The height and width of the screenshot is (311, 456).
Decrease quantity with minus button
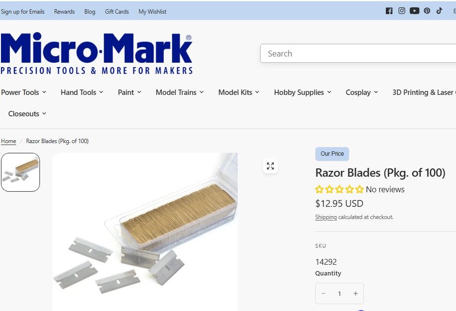click(323, 293)
